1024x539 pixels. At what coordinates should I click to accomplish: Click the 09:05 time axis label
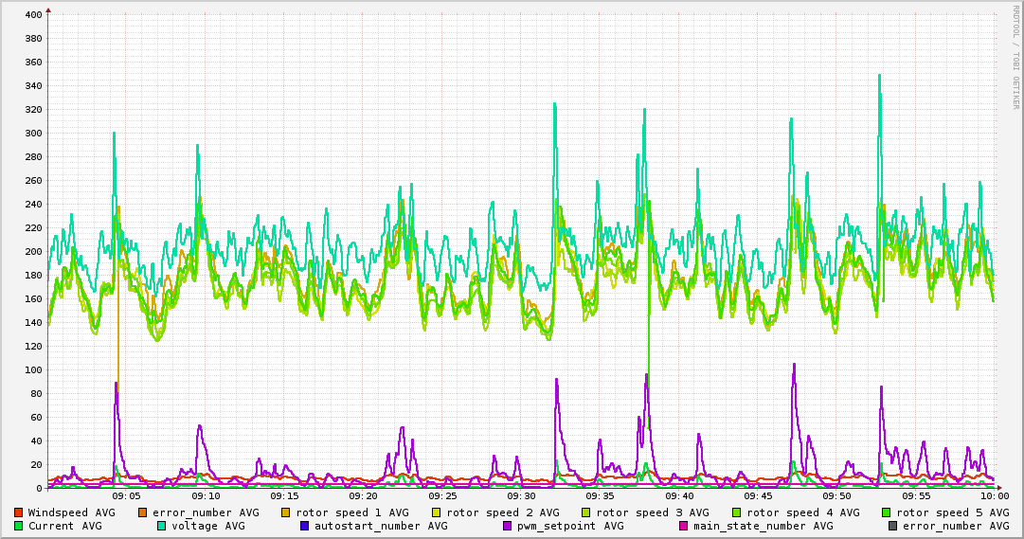point(127,496)
